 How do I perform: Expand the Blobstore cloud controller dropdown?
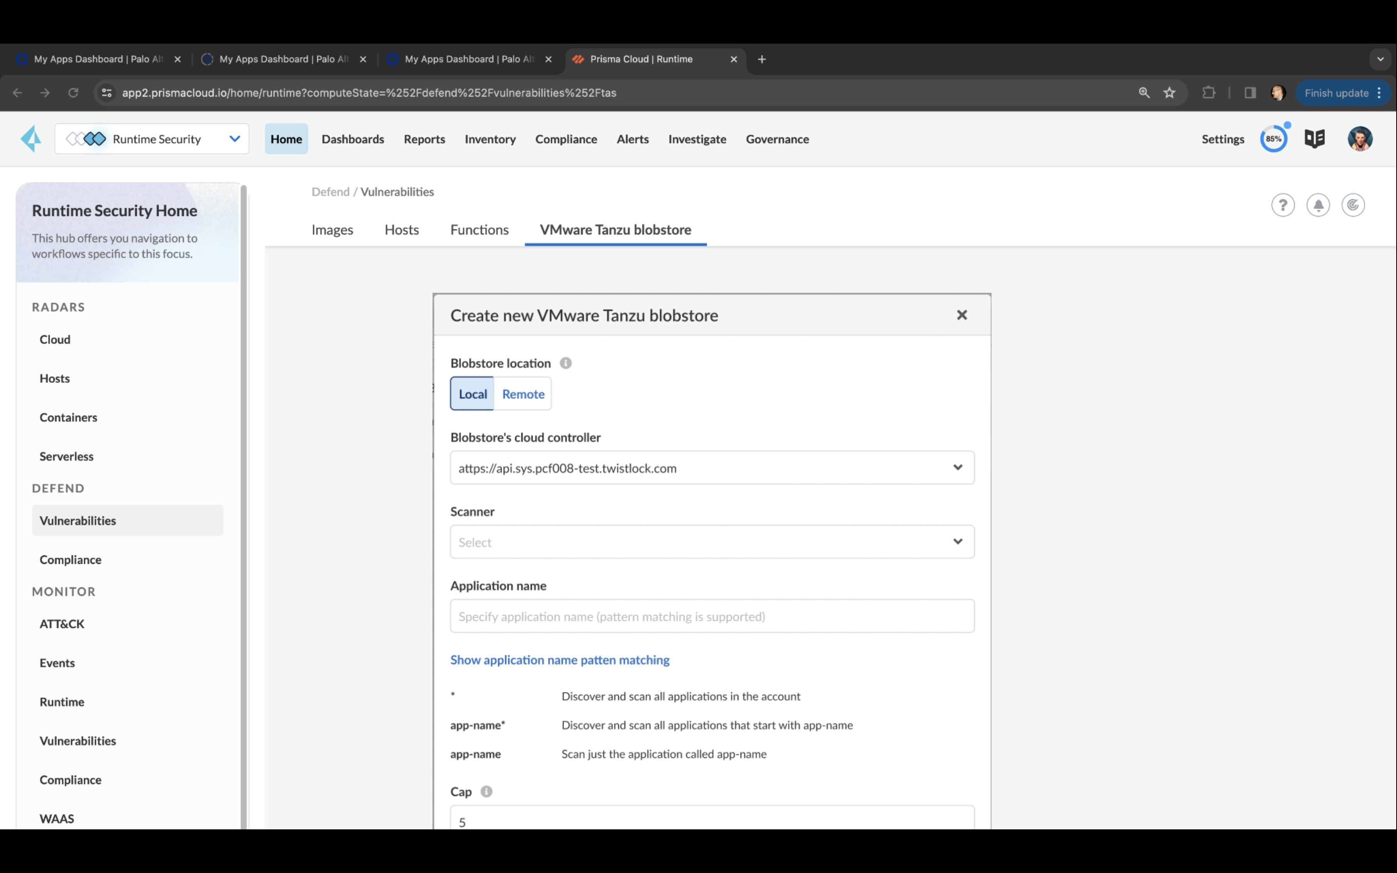point(957,467)
